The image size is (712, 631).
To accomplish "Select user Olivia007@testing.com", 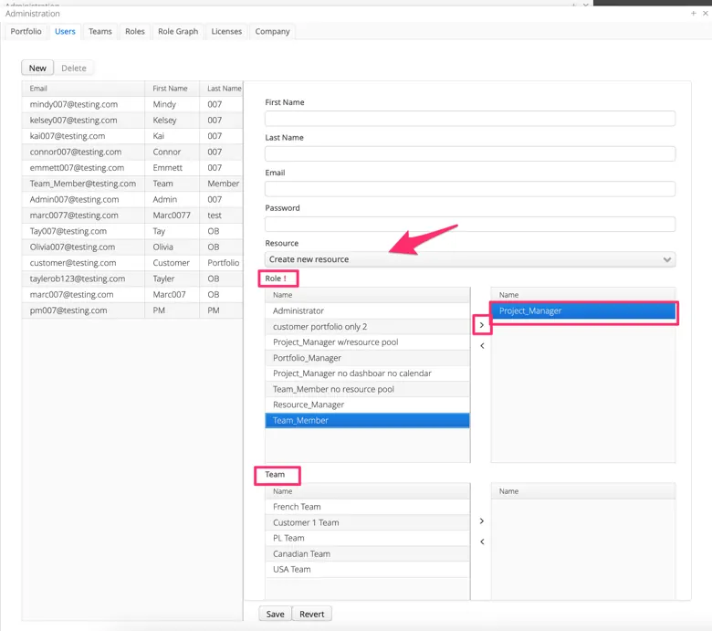I will tap(132, 247).
